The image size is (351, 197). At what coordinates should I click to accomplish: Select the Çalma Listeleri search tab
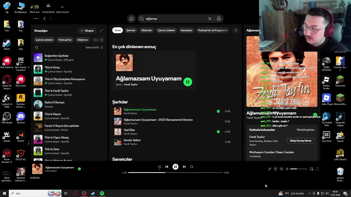coord(166,30)
